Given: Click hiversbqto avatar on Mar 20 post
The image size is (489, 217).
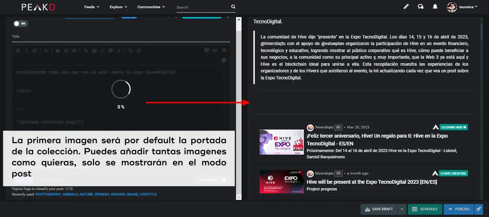Looking at the screenshot, I should (310, 127).
